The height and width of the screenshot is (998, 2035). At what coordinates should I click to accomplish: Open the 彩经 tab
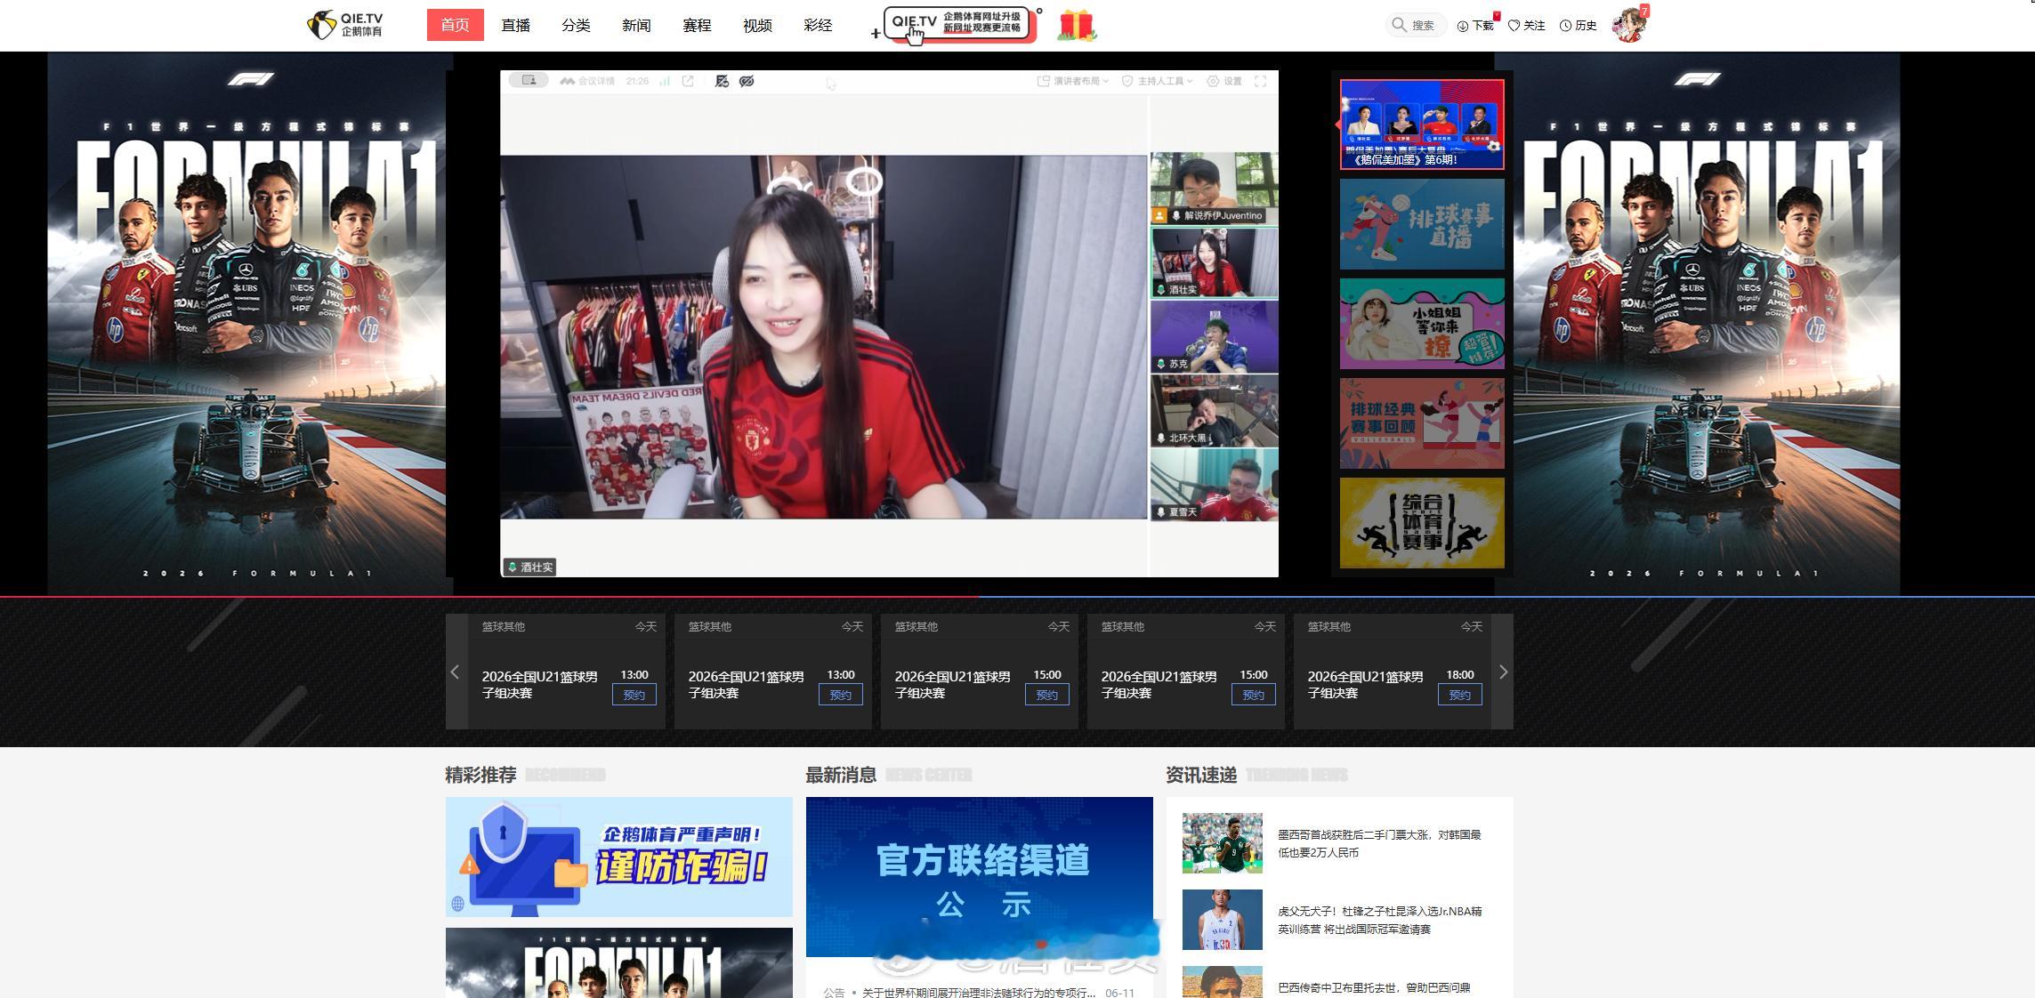(x=818, y=26)
